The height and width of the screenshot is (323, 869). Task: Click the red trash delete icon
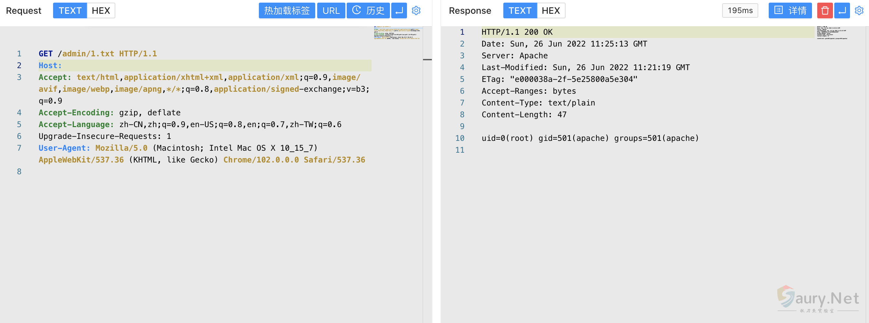tap(824, 11)
